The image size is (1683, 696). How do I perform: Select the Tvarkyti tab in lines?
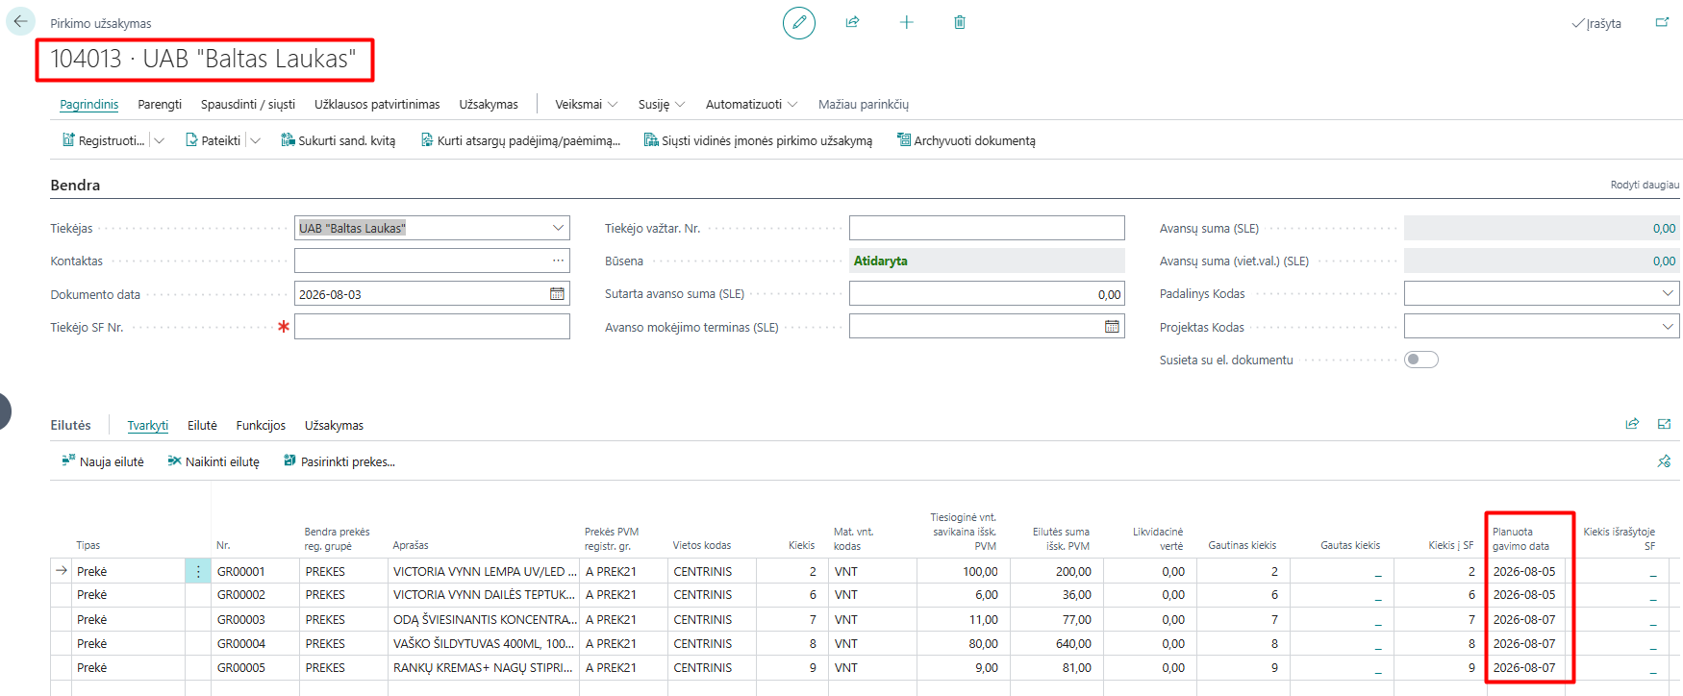point(148,425)
